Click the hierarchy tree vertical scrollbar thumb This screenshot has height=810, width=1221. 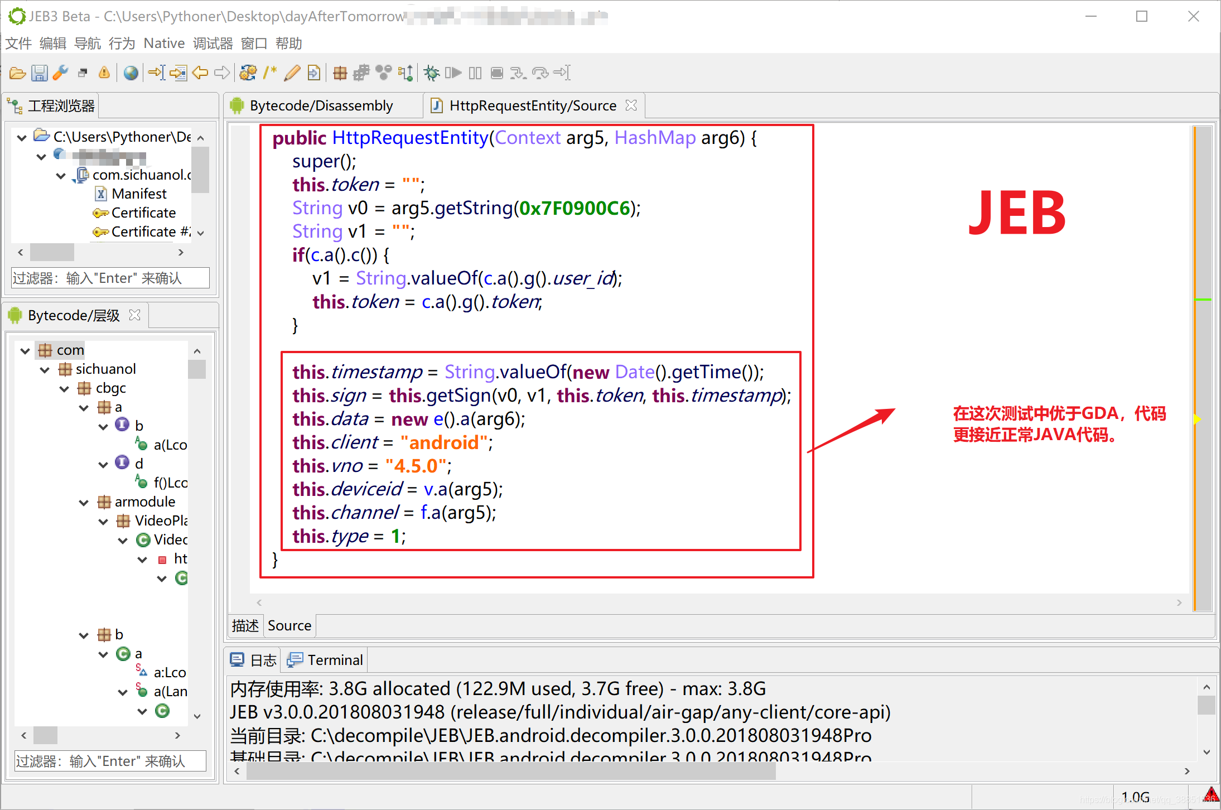(197, 370)
